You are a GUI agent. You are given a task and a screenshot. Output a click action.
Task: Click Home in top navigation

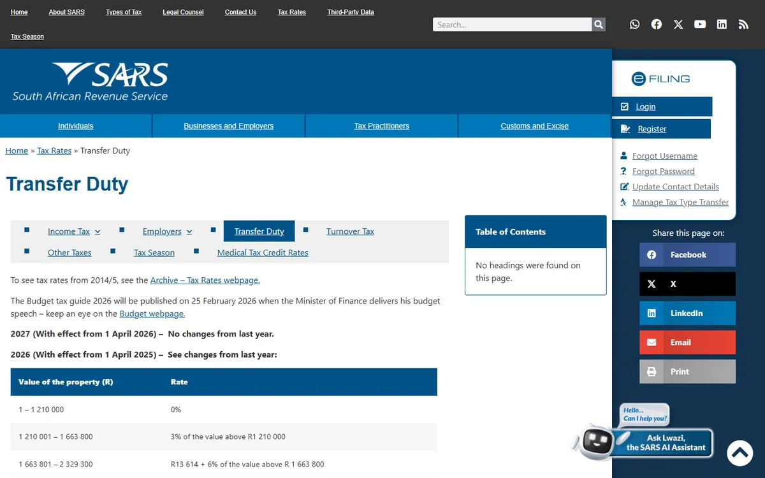tap(19, 12)
